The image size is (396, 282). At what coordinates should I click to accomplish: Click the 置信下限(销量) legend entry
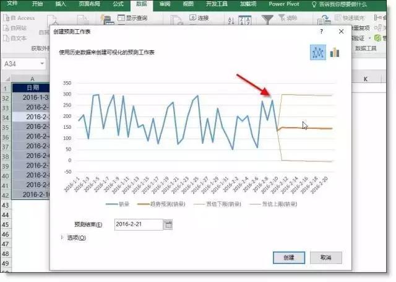click(217, 204)
